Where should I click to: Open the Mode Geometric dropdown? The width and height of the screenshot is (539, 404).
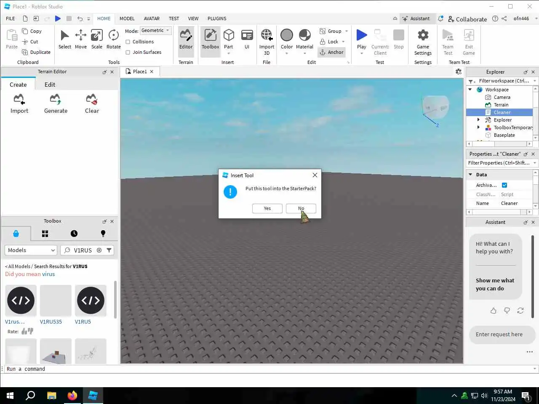155,30
